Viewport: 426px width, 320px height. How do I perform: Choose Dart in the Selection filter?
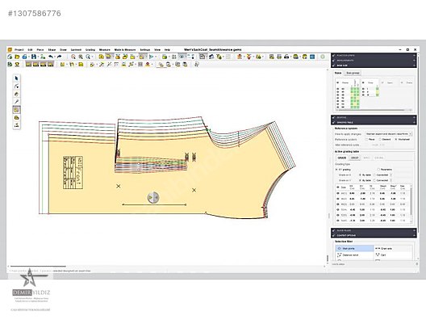pyautogui.click(x=393, y=255)
